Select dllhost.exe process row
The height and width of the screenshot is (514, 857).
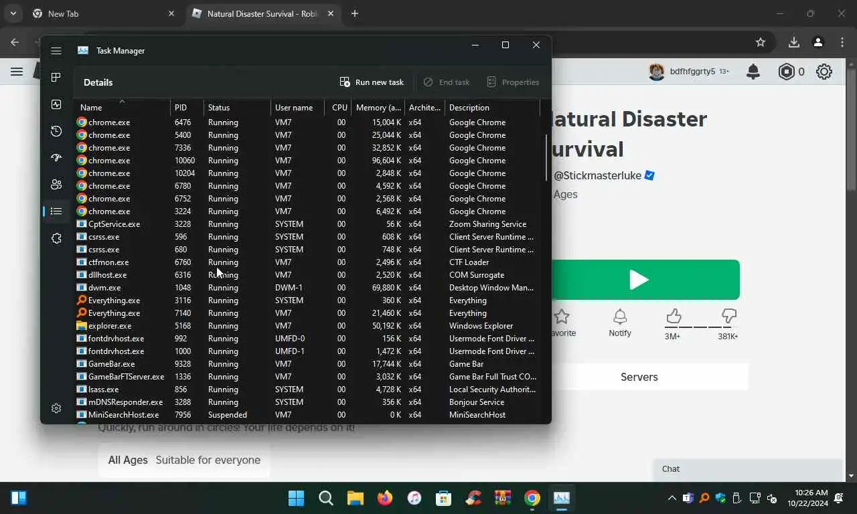[x=307, y=275]
